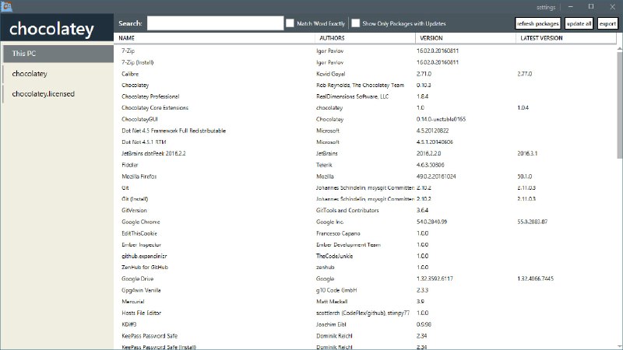This screenshot has height=350, width=623.
Task: Maximize the Chocolatey window
Action: 590,6
